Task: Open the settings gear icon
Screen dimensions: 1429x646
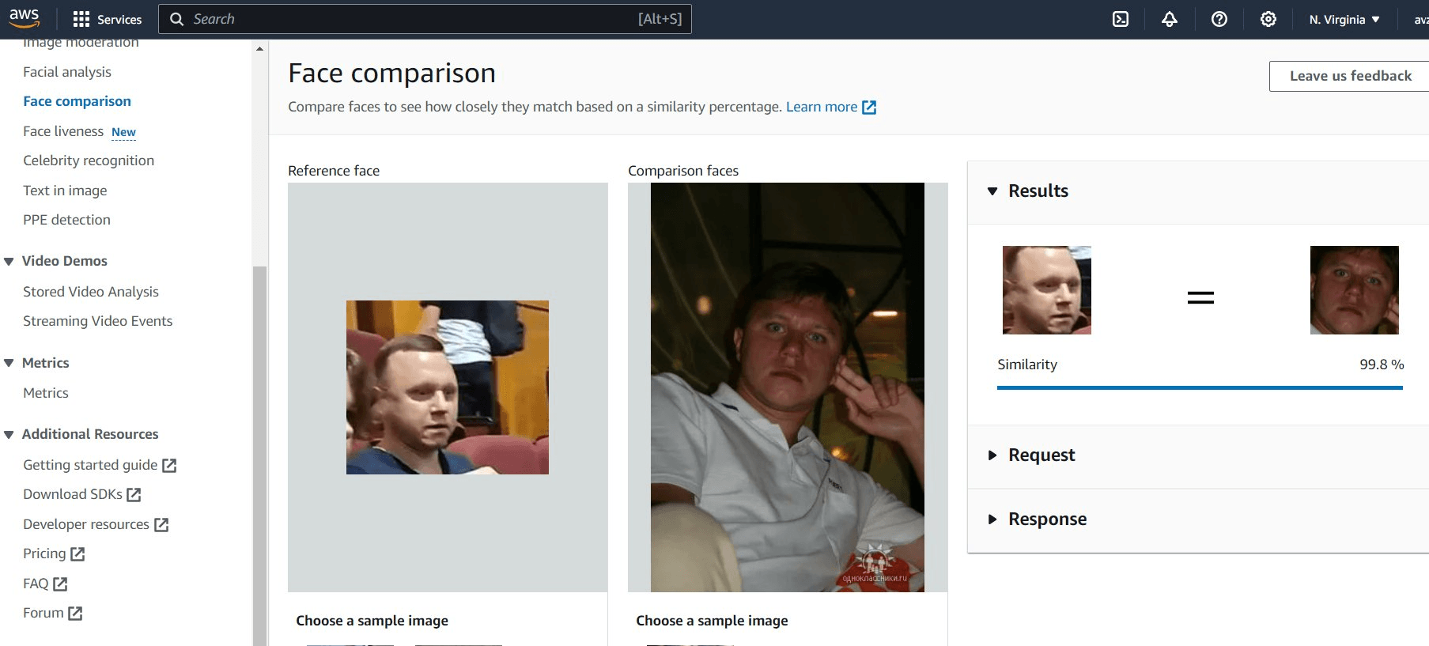Action: 1268,19
